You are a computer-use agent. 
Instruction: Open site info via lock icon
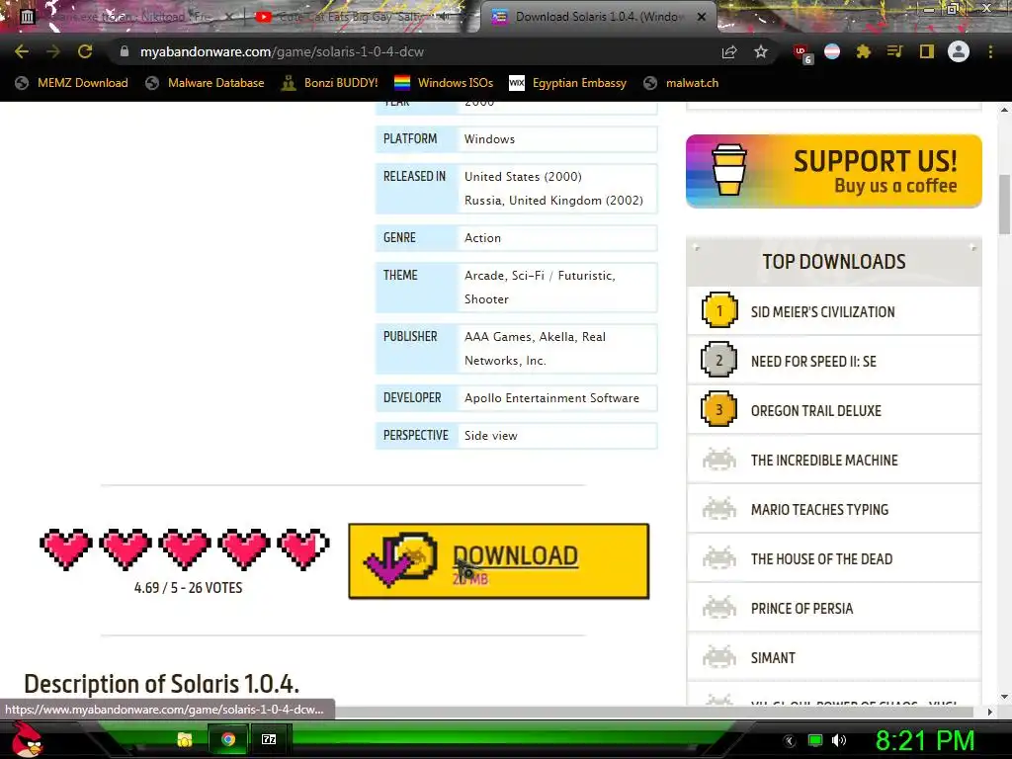[124, 51]
